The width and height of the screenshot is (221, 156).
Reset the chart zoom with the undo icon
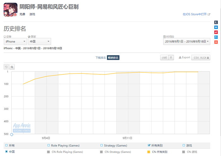(x=6, y=67)
